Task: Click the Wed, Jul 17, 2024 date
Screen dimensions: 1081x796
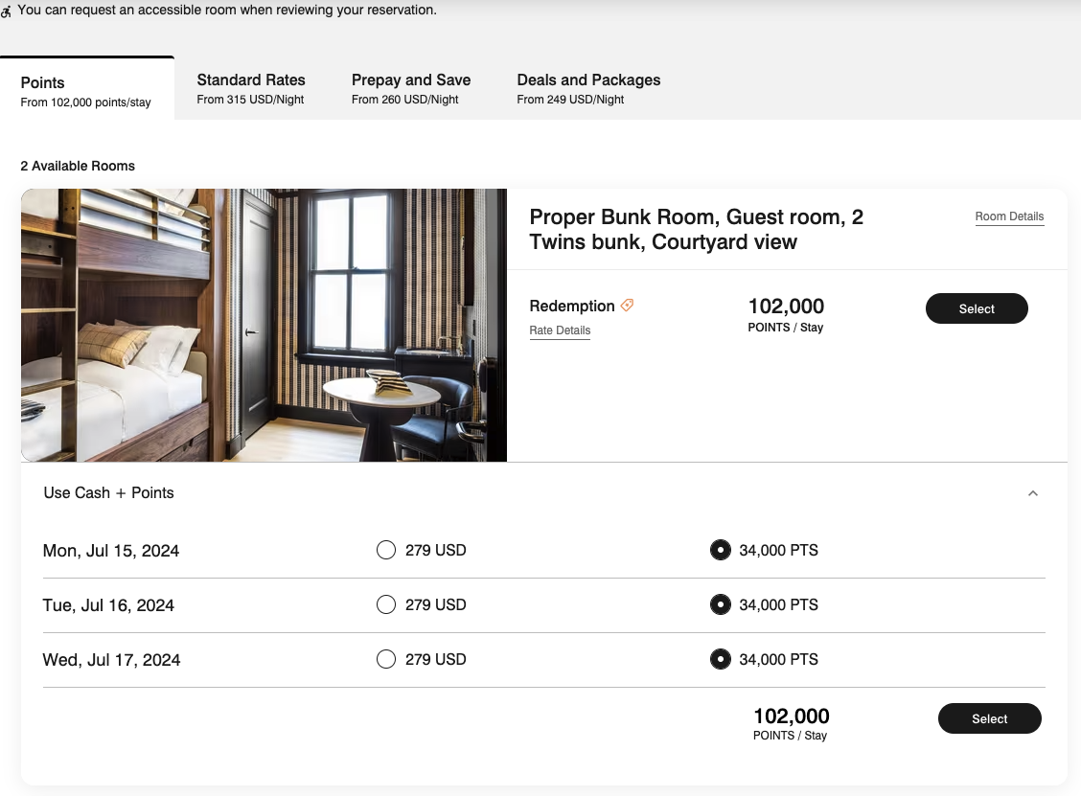Action: click(x=112, y=660)
